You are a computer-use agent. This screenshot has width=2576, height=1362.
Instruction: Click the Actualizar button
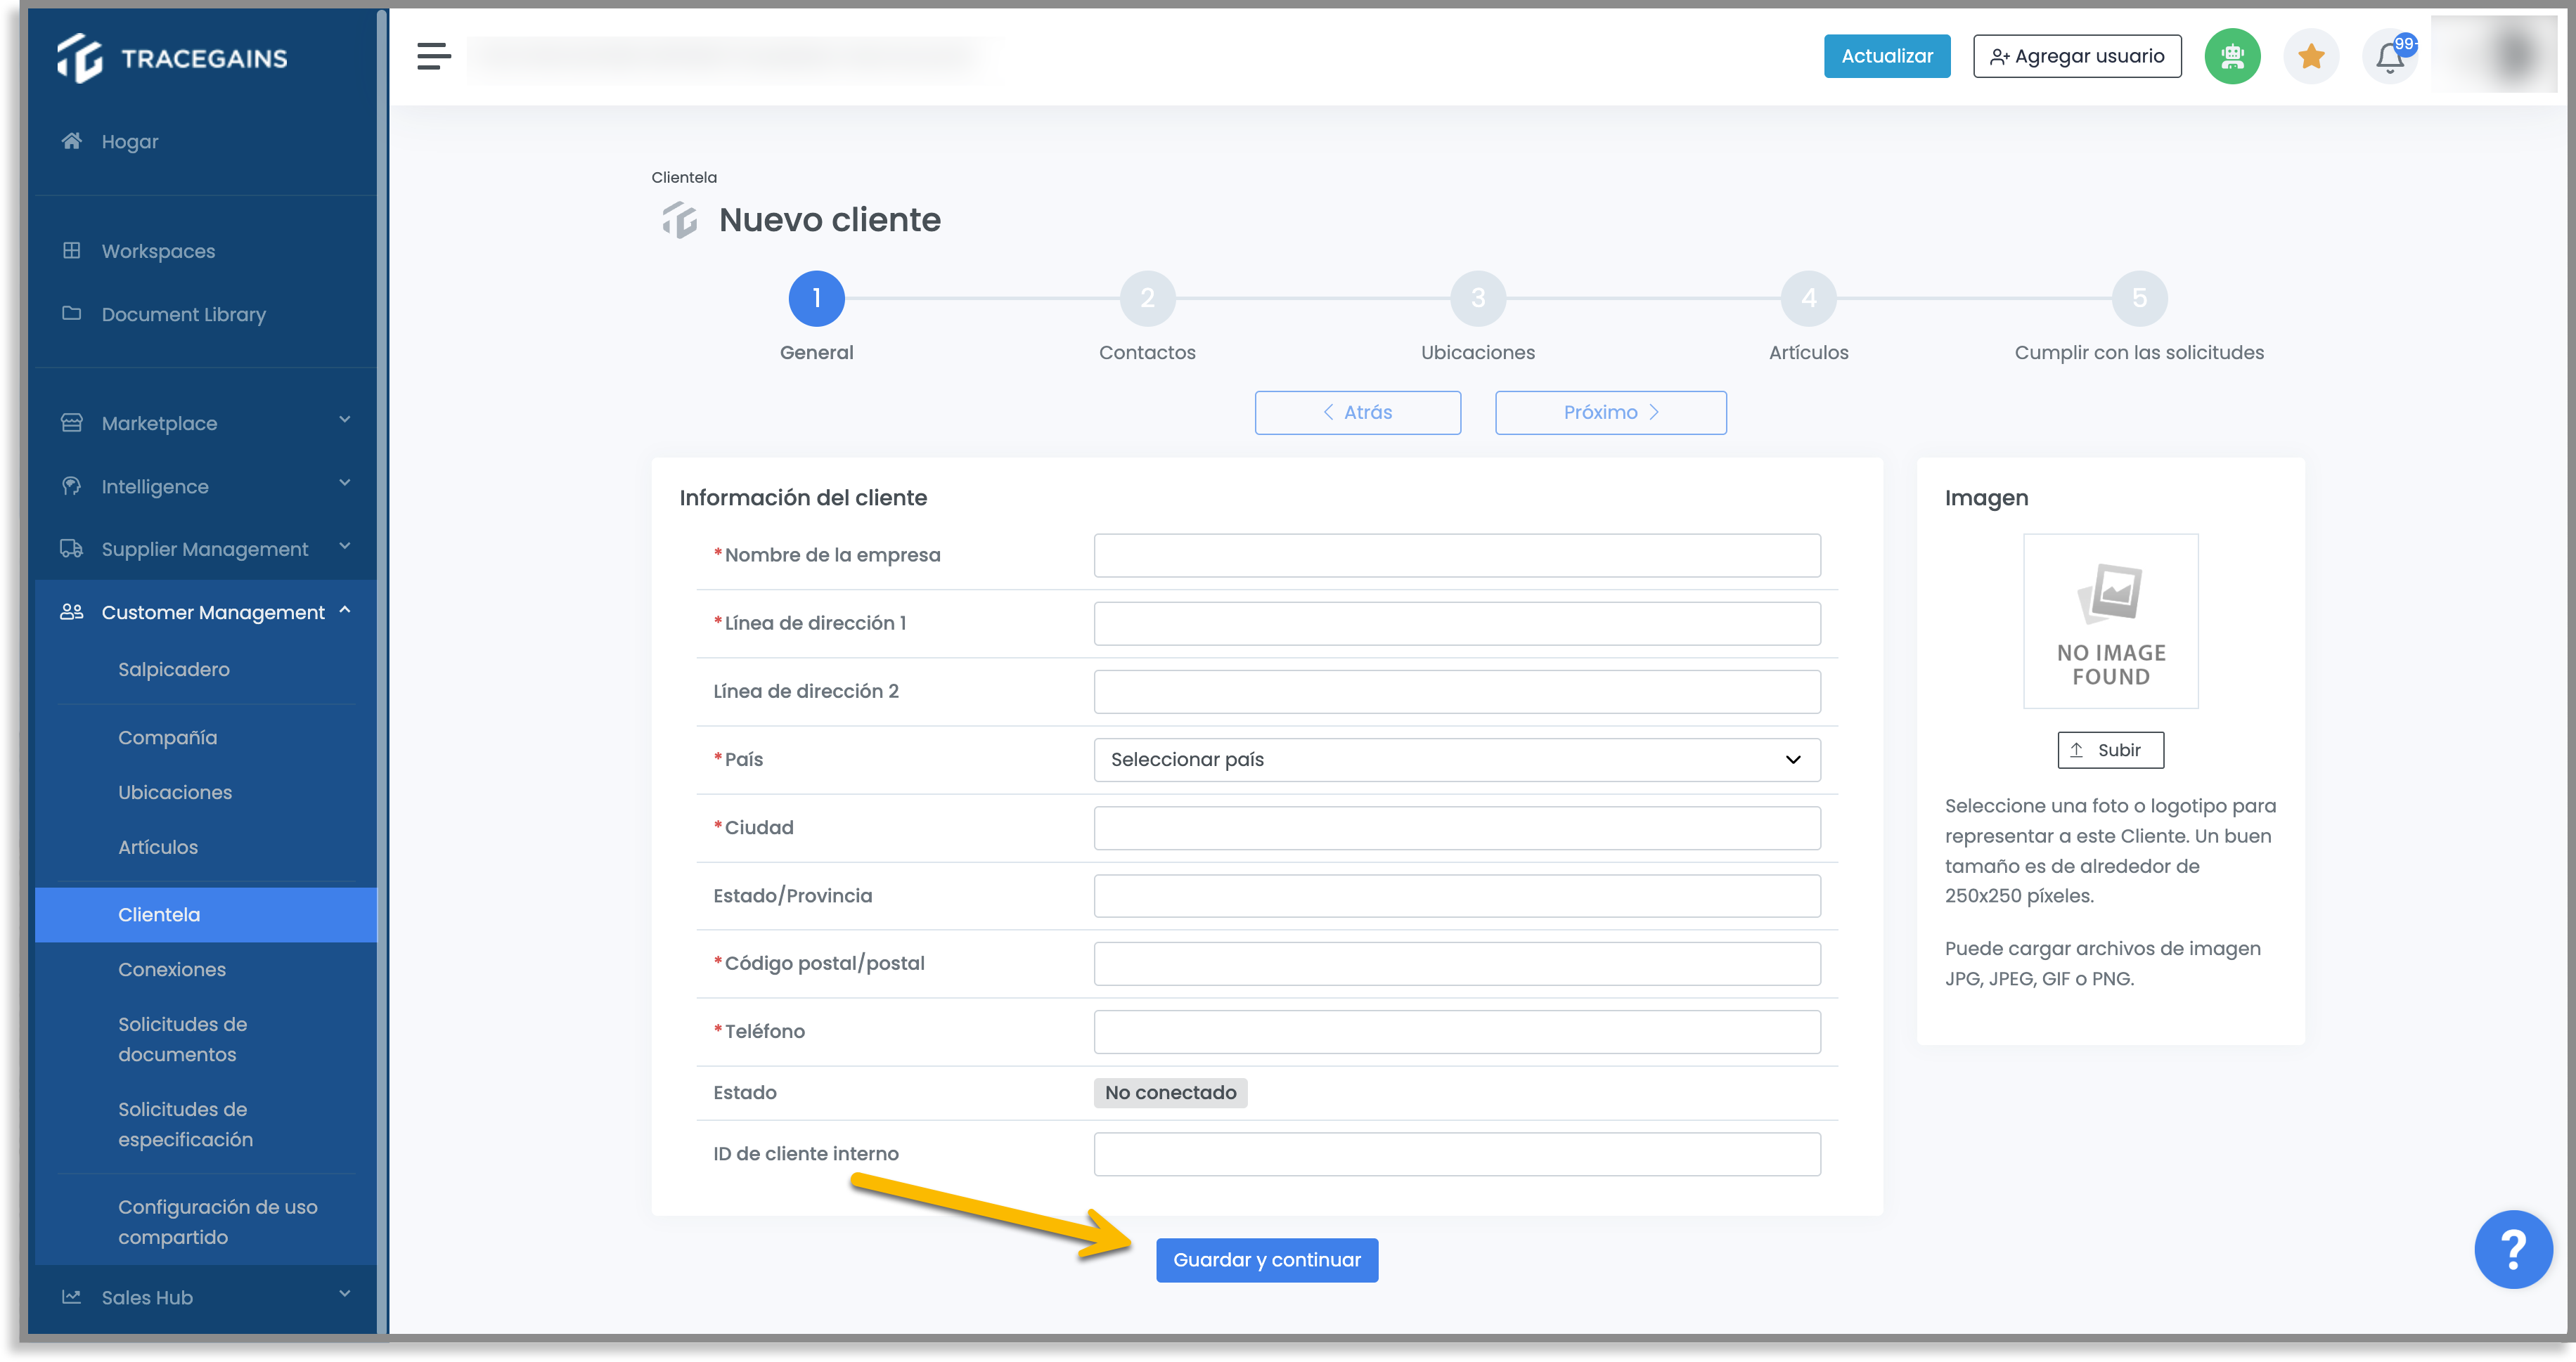pos(1886,56)
